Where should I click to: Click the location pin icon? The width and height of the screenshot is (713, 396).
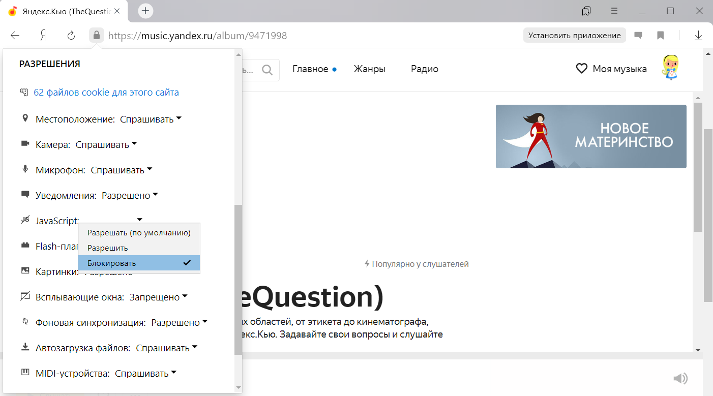pos(25,118)
